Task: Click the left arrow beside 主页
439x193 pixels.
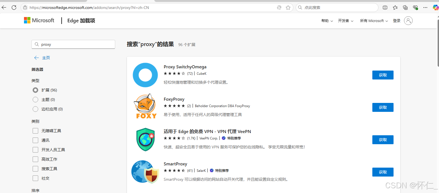Action: (x=37, y=58)
